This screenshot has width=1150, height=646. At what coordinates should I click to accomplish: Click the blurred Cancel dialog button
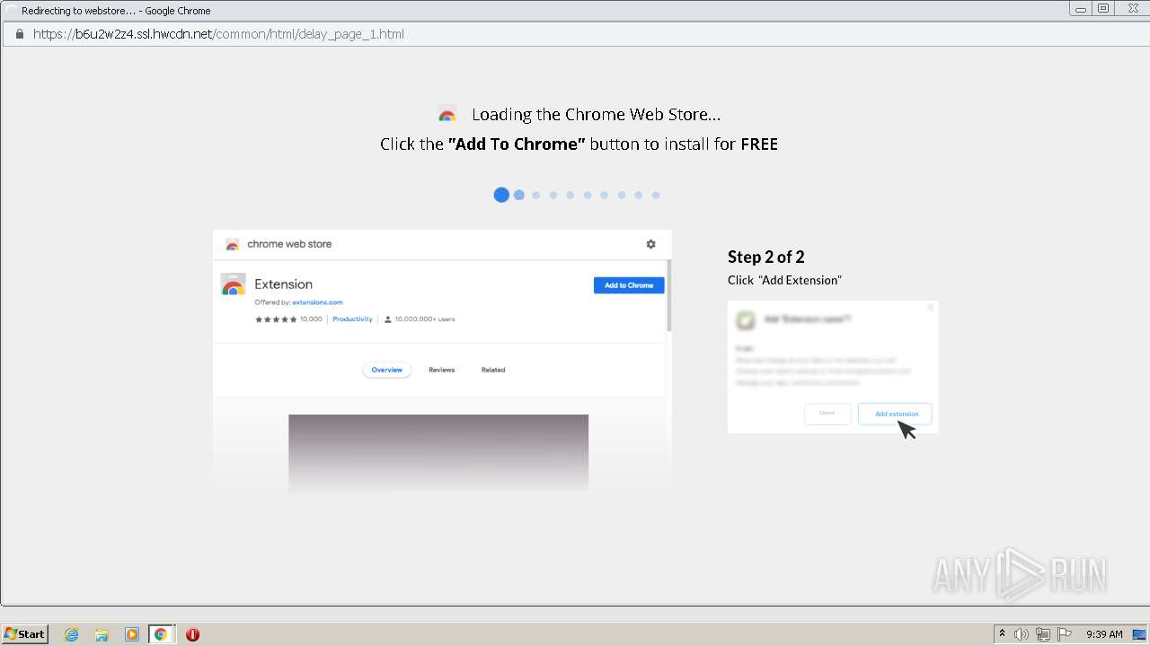point(827,414)
